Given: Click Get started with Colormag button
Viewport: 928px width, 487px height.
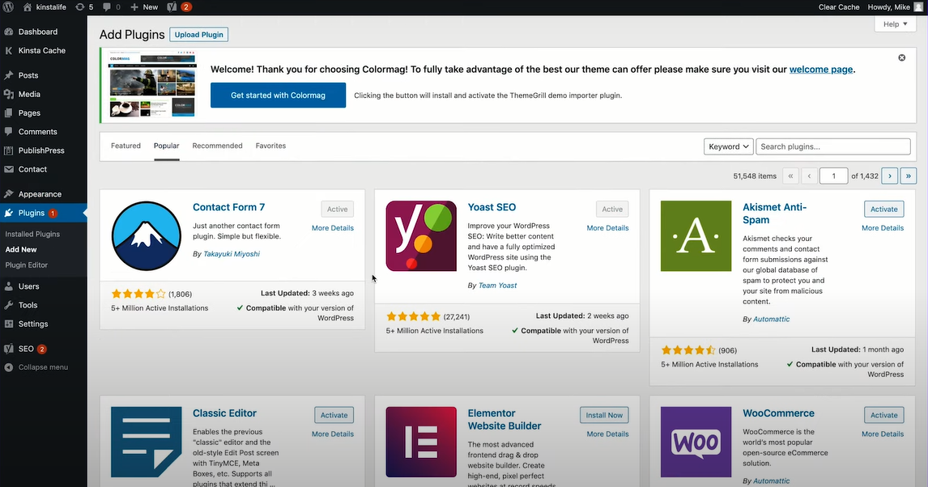Looking at the screenshot, I should point(278,95).
